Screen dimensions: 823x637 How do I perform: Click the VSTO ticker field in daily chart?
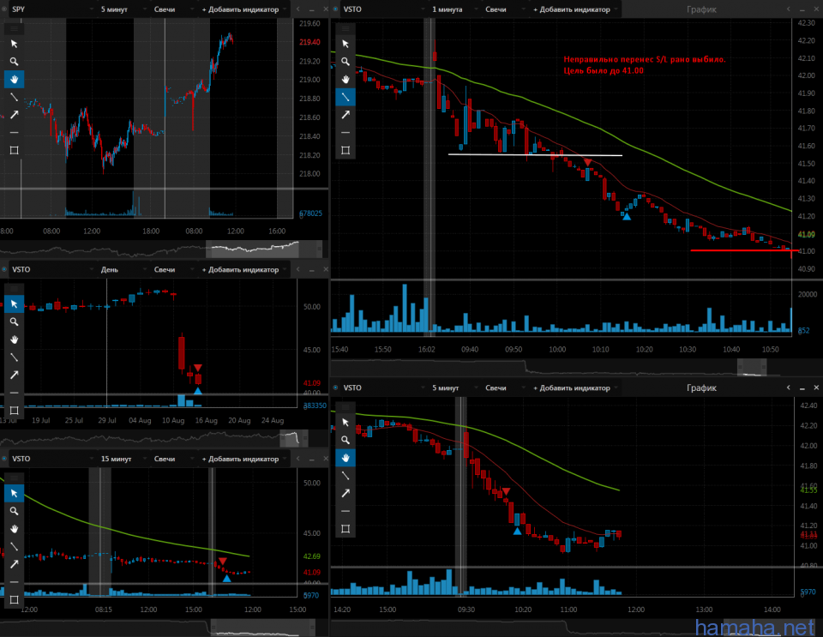[x=51, y=270]
